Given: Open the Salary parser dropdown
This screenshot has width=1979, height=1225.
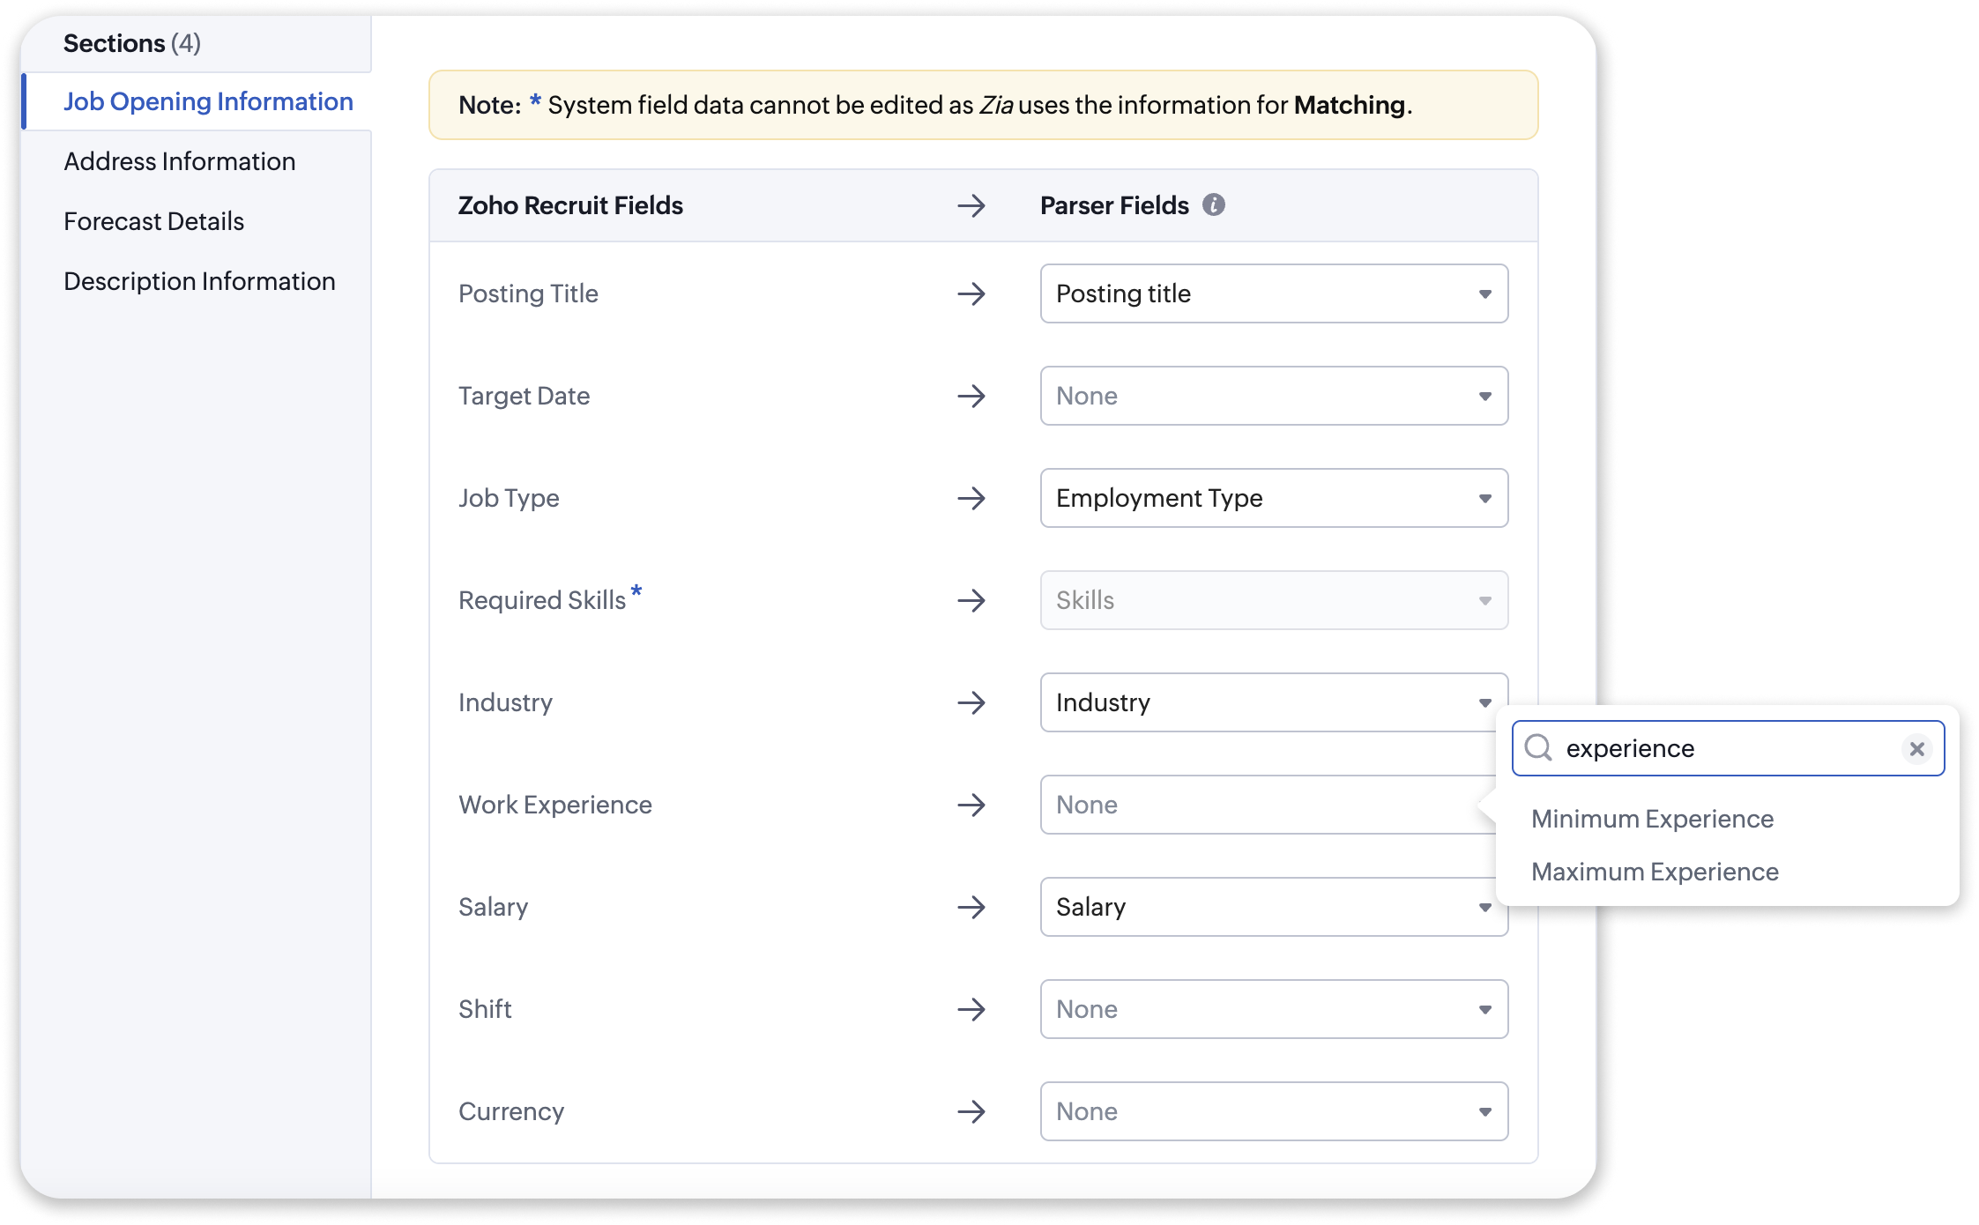Looking at the screenshot, I should coord(1274,907).
